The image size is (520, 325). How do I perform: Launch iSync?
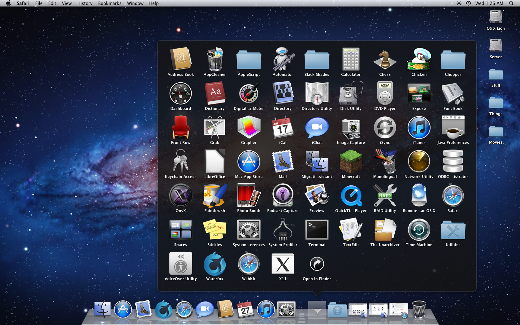pos(385,127)
